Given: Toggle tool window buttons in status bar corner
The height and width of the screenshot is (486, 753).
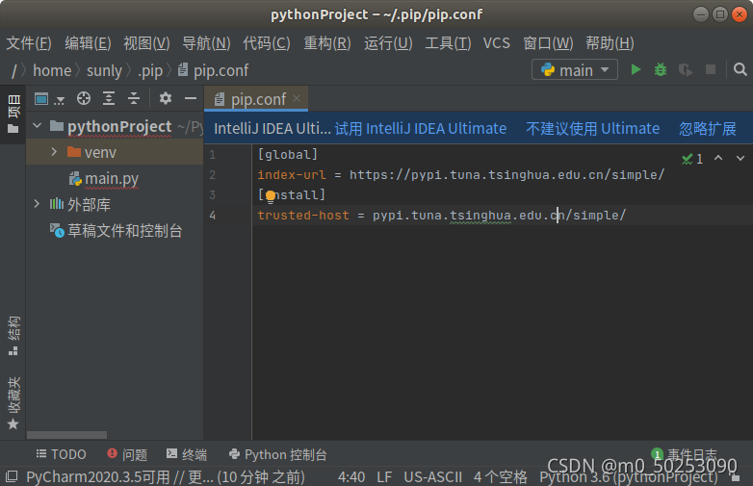Looking at the screenshot, I should [11, 476].
